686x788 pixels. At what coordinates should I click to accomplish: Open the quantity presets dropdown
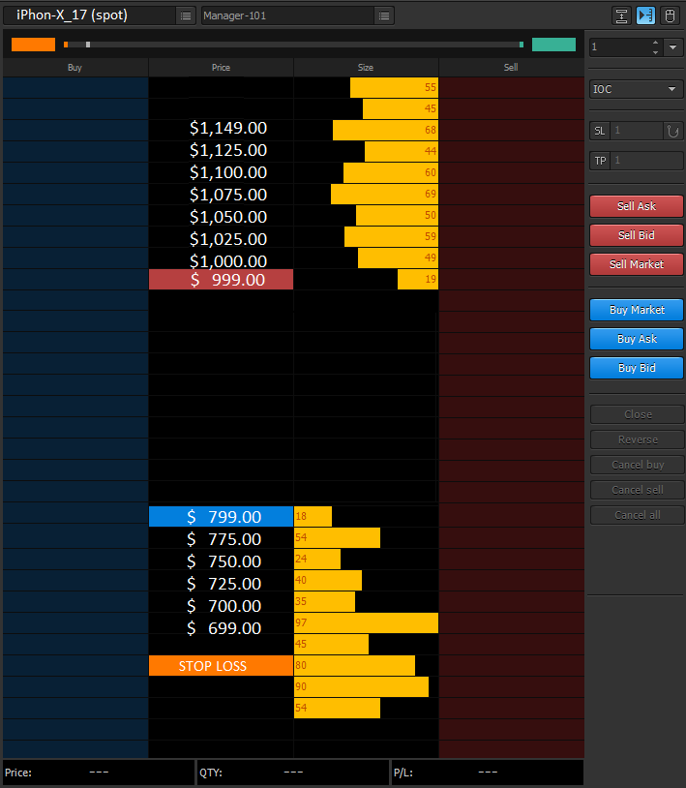click(x=673, y=47)
